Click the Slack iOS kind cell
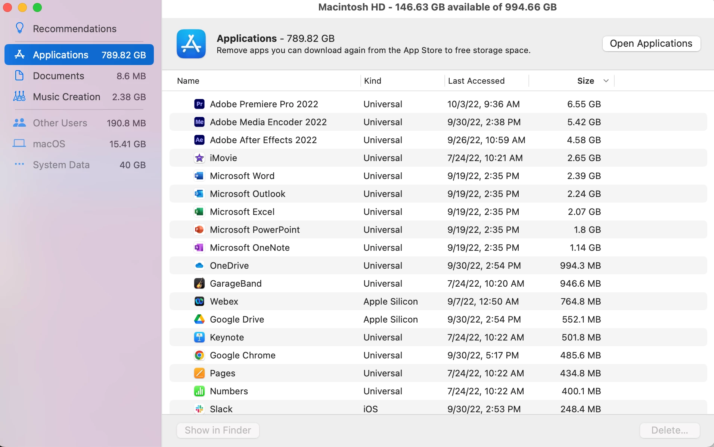Viewport: 714px width, 447px height. 370,409
